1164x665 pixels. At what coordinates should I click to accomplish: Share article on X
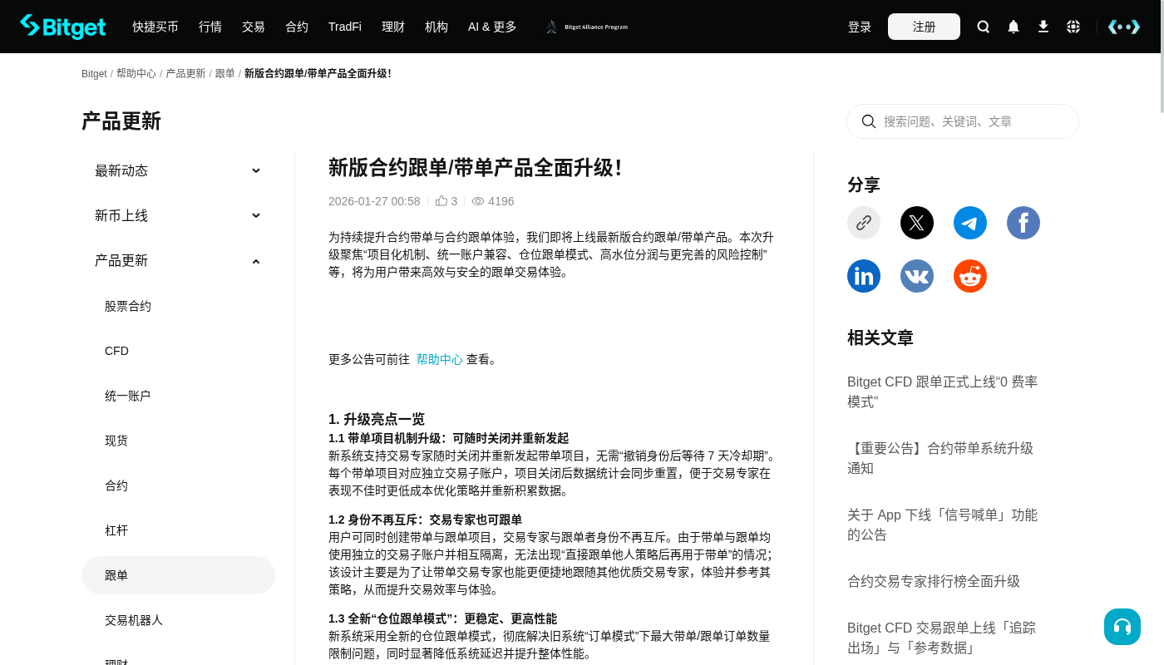(917, 223)
